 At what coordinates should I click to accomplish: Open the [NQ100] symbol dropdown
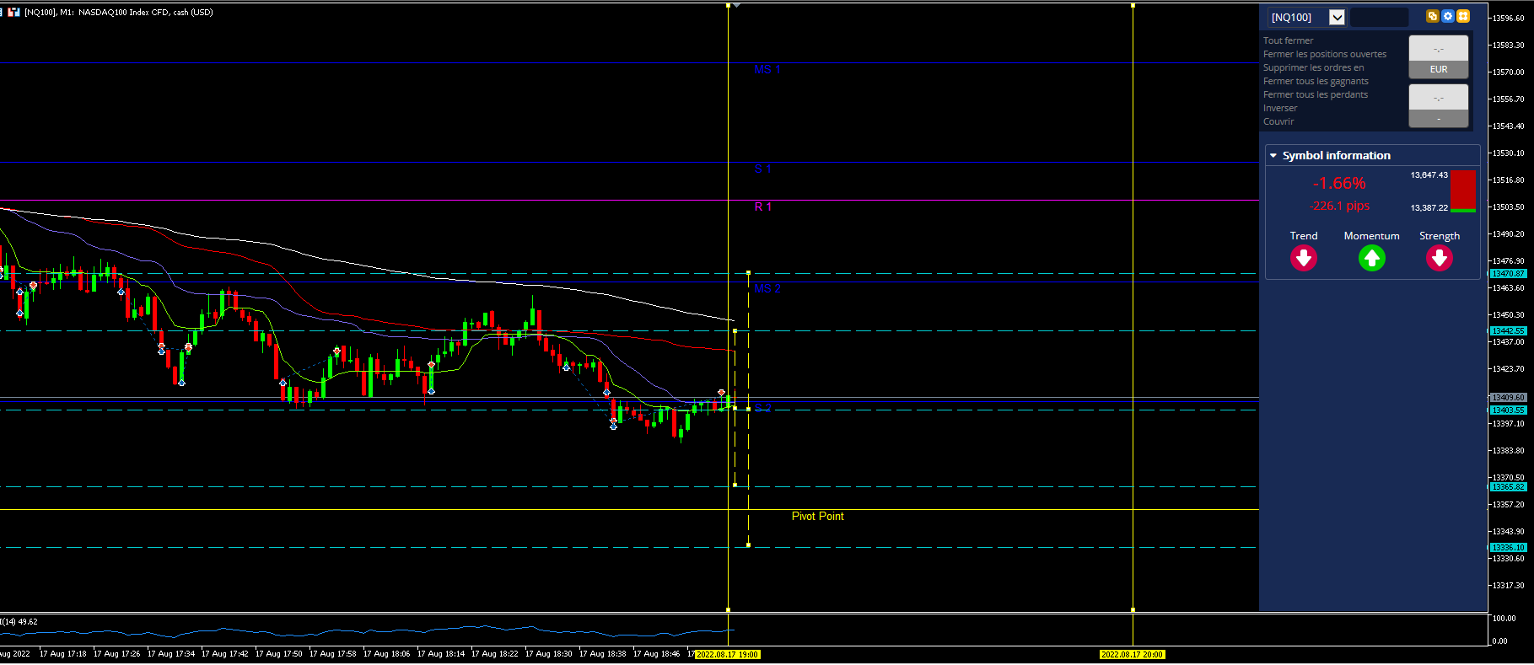[1337, 17]
